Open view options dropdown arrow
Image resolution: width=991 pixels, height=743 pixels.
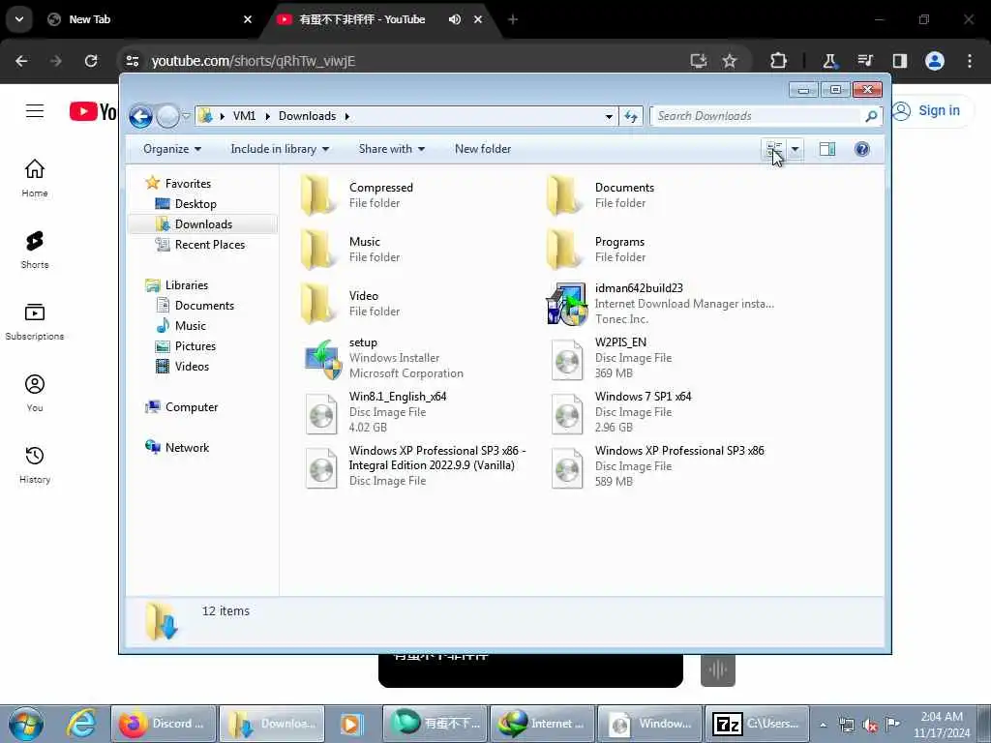point(796,149)
